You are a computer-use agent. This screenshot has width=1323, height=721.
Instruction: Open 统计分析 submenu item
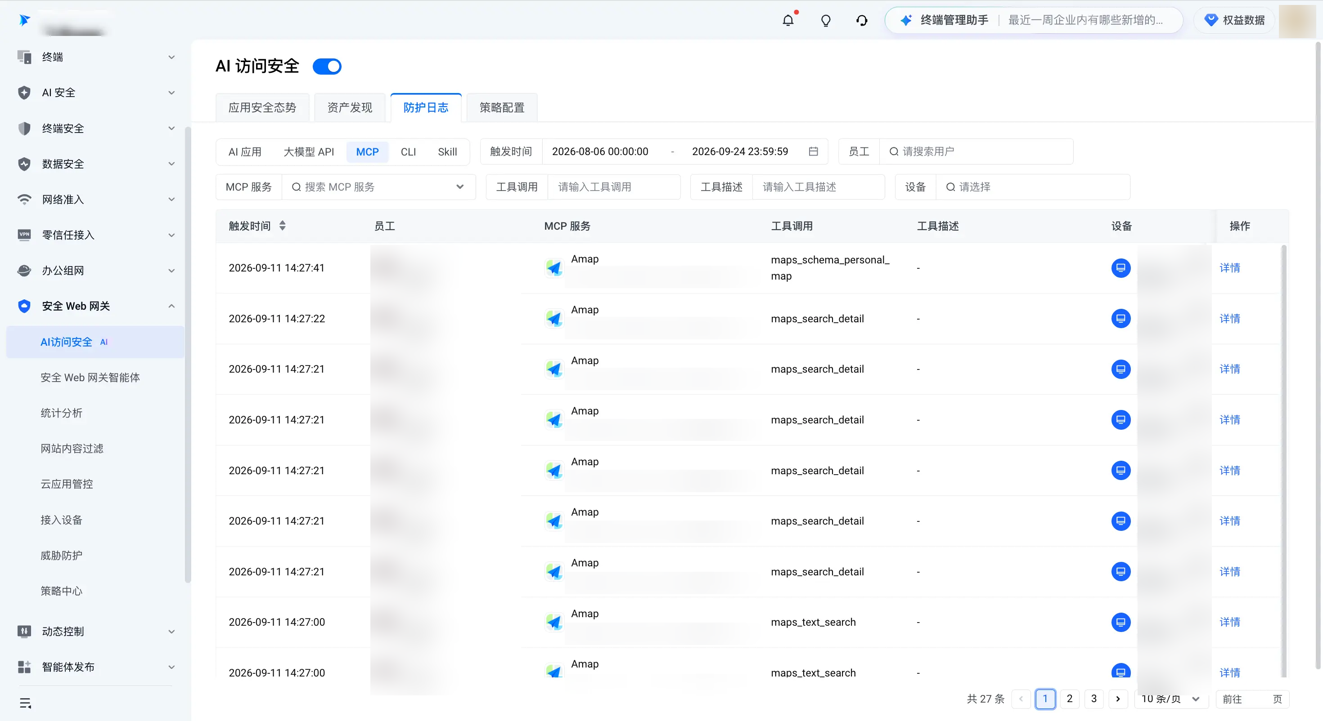coord(61,413)
